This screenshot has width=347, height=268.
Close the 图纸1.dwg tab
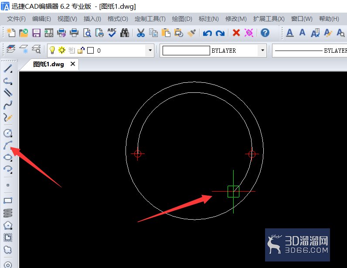[x=73, y=64]
